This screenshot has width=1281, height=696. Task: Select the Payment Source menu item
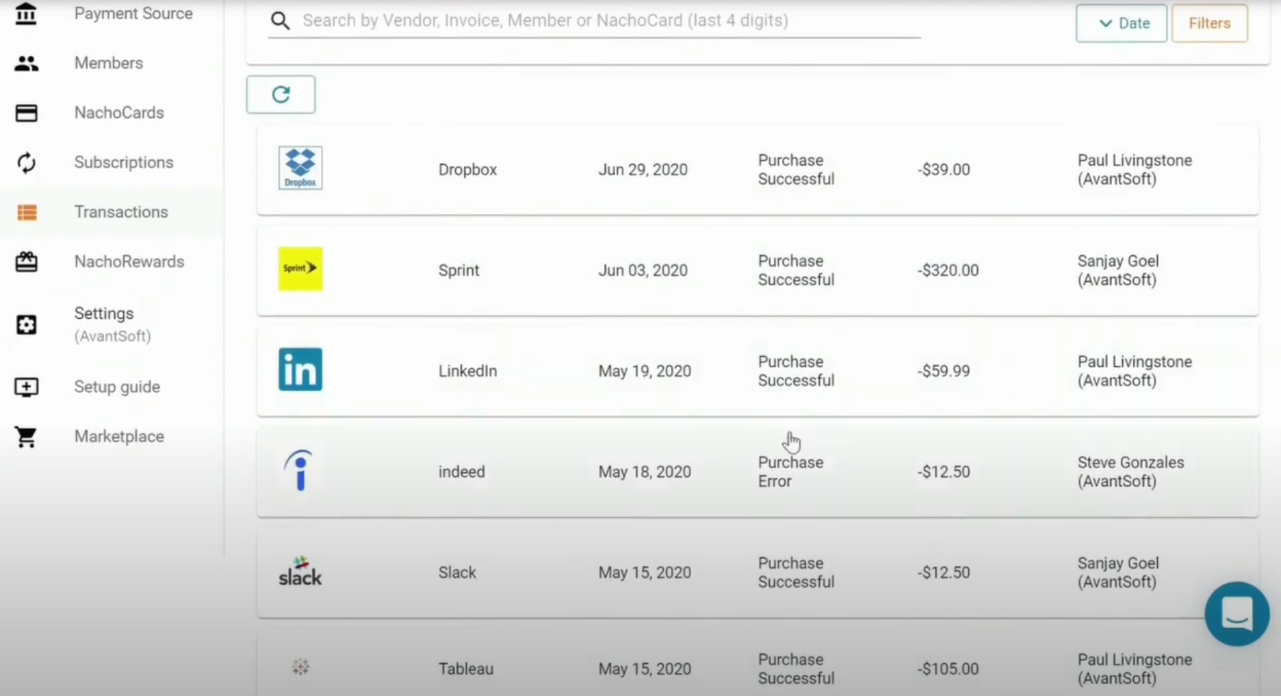pyautogui.click(x=133, y=14)
